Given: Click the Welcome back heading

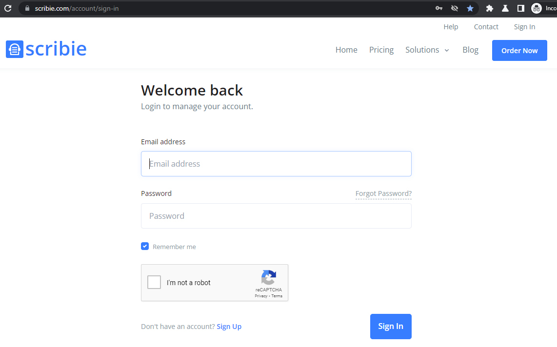Looking at the screenshot, I should click(x=192, y=91).
